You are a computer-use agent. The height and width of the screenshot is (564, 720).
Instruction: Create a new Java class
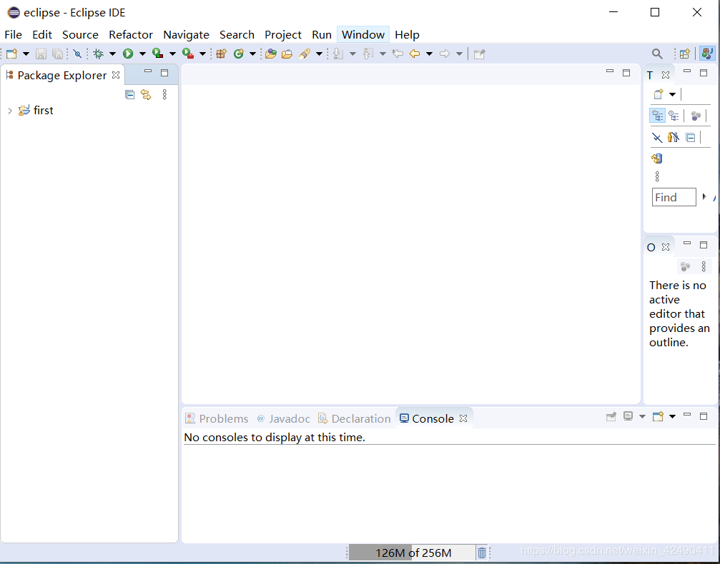click(x=238, y=54)
